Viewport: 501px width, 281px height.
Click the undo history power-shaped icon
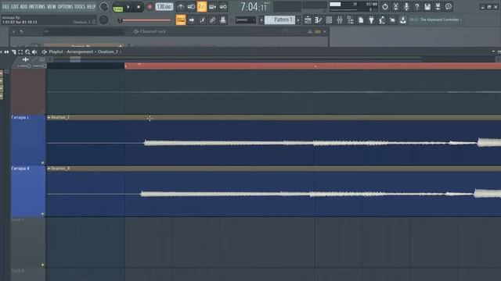(385, 7)
